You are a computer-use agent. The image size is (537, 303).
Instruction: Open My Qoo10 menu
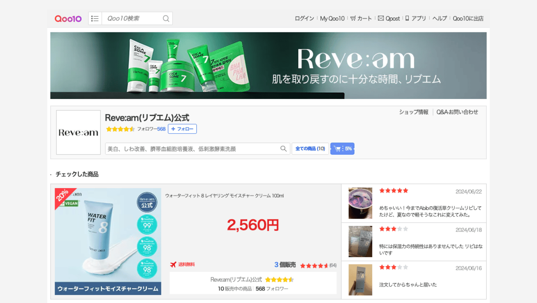(x=332, y=19)
